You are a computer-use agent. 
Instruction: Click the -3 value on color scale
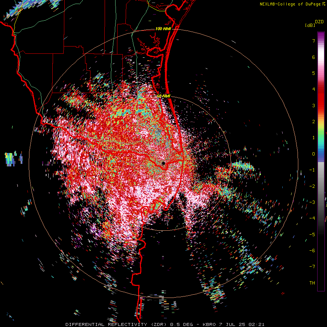tap(312, 202)
